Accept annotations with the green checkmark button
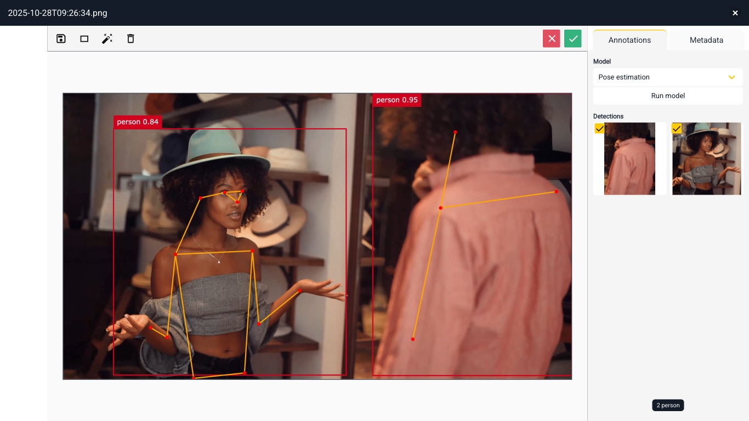The image size is (749, 421). (x=572, y=39)
